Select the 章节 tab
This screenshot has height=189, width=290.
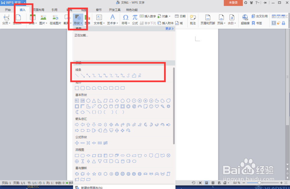click(x=99, y=10)
